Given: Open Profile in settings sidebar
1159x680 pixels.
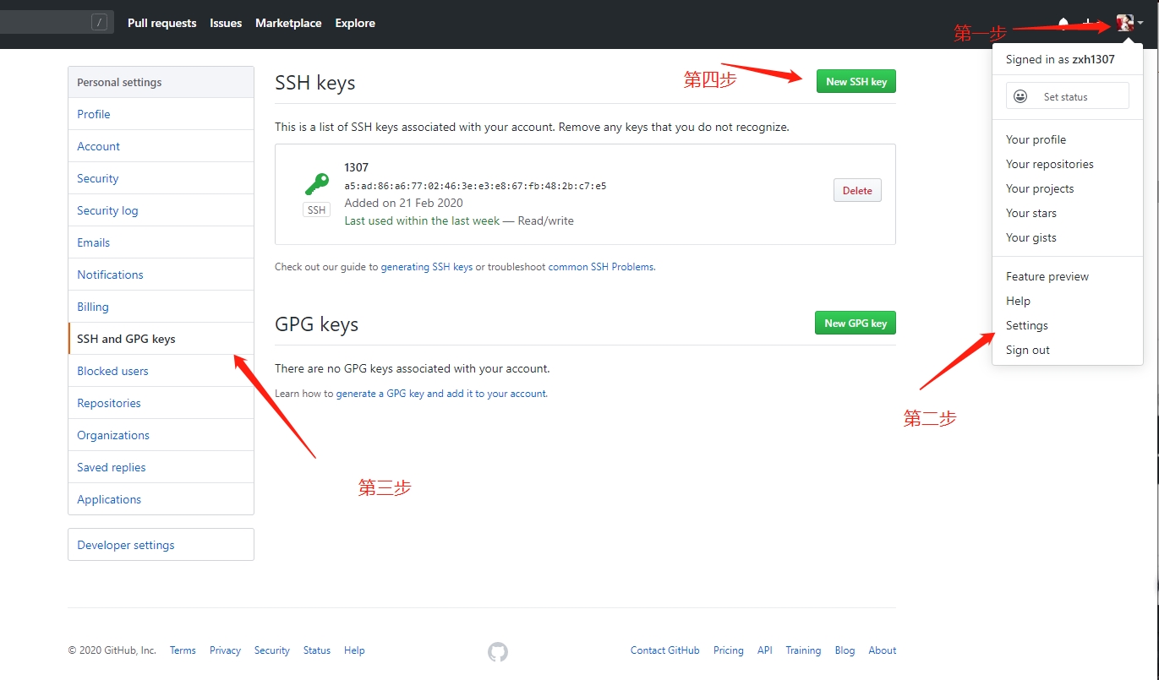Looking at the screenshot, I should pyautogui.click(x=161, y=114).
